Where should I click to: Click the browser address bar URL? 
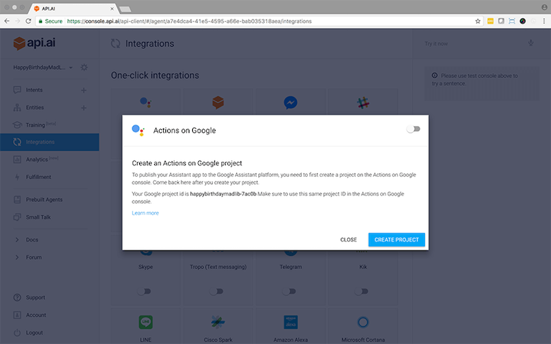coord(189,21)
